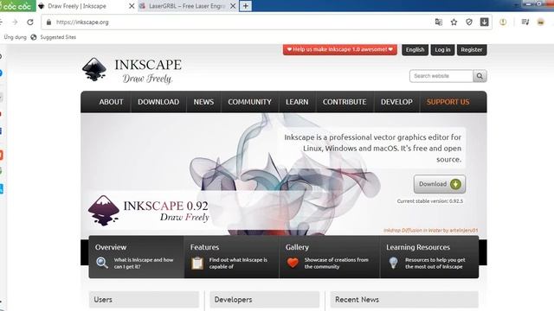Open the Gallery section link
Screen dimensions: 554x311
point(329,257)
